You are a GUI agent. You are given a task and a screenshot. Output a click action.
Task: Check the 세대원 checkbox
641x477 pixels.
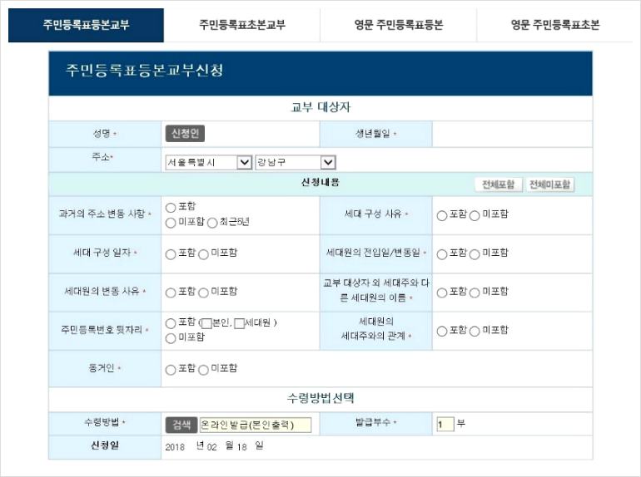click(239, 323)
